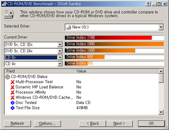Open the CD 4x reference drive dropdown

[60, 64]
